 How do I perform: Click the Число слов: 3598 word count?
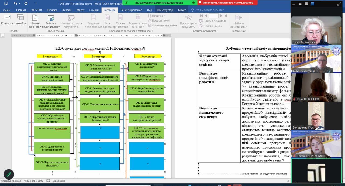click(33, 181)
